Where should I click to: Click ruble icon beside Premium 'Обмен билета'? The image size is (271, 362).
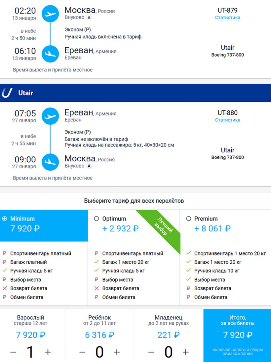(189, 297)
